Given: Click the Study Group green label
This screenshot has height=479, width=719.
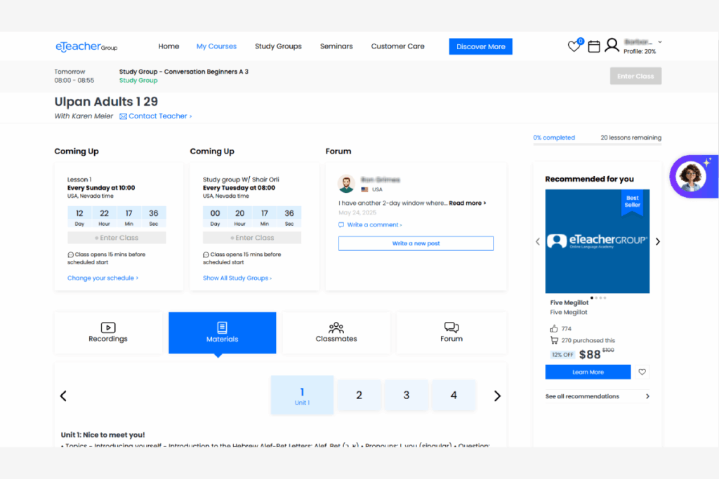Looking at the screenshot, I should [x=138, y=81].
